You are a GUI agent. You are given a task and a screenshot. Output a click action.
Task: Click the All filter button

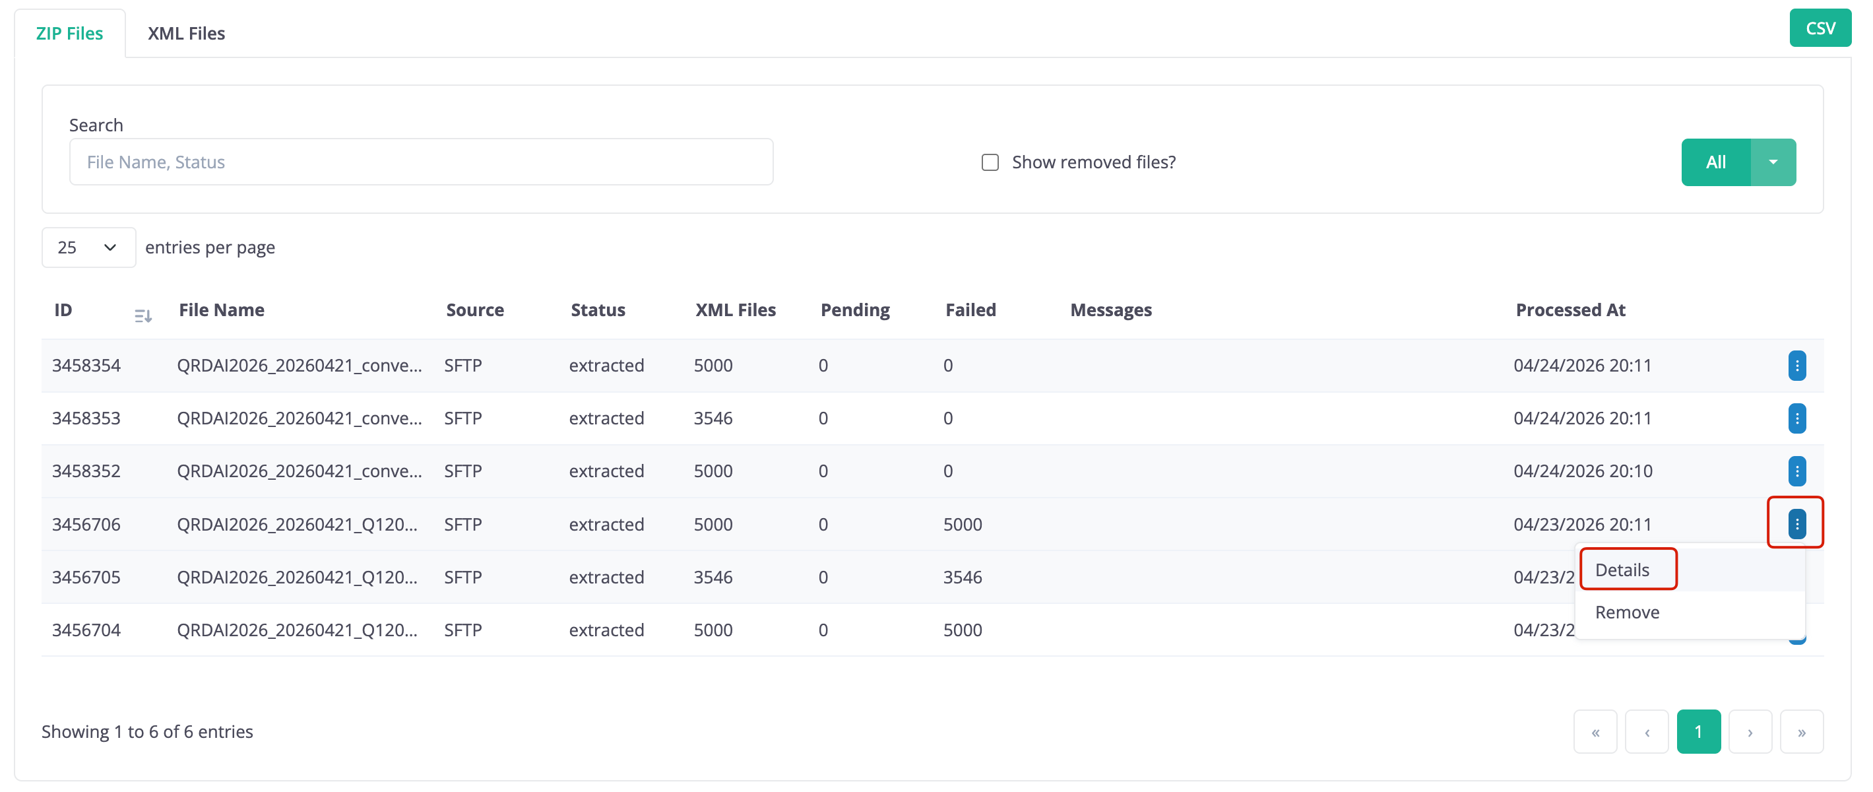(x=1715, y=162)
